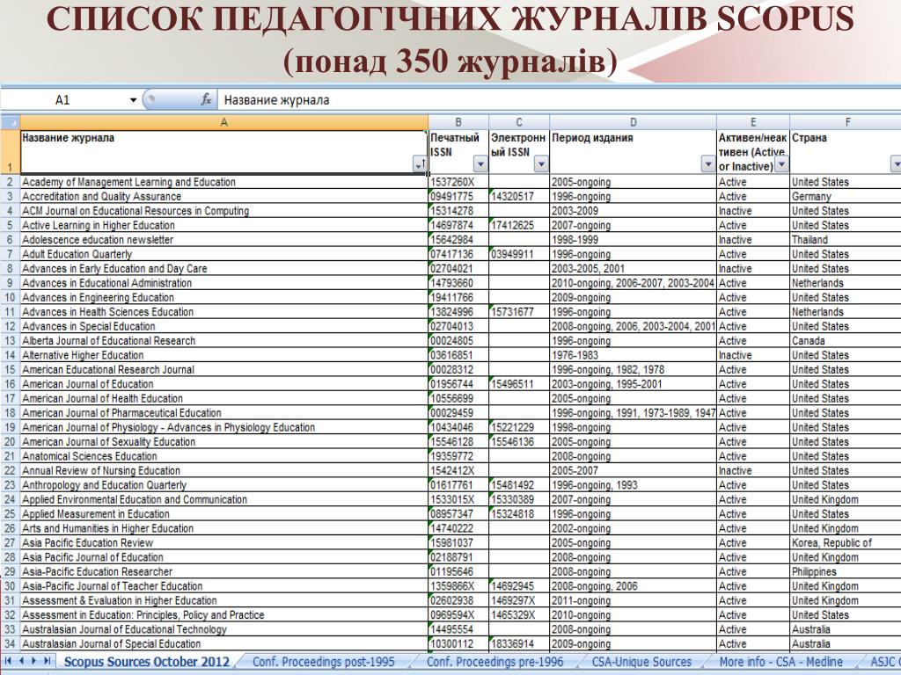The width and height of the screenshot is (901, 675).
Task: Select column A header
Action: tap(224, 121)
